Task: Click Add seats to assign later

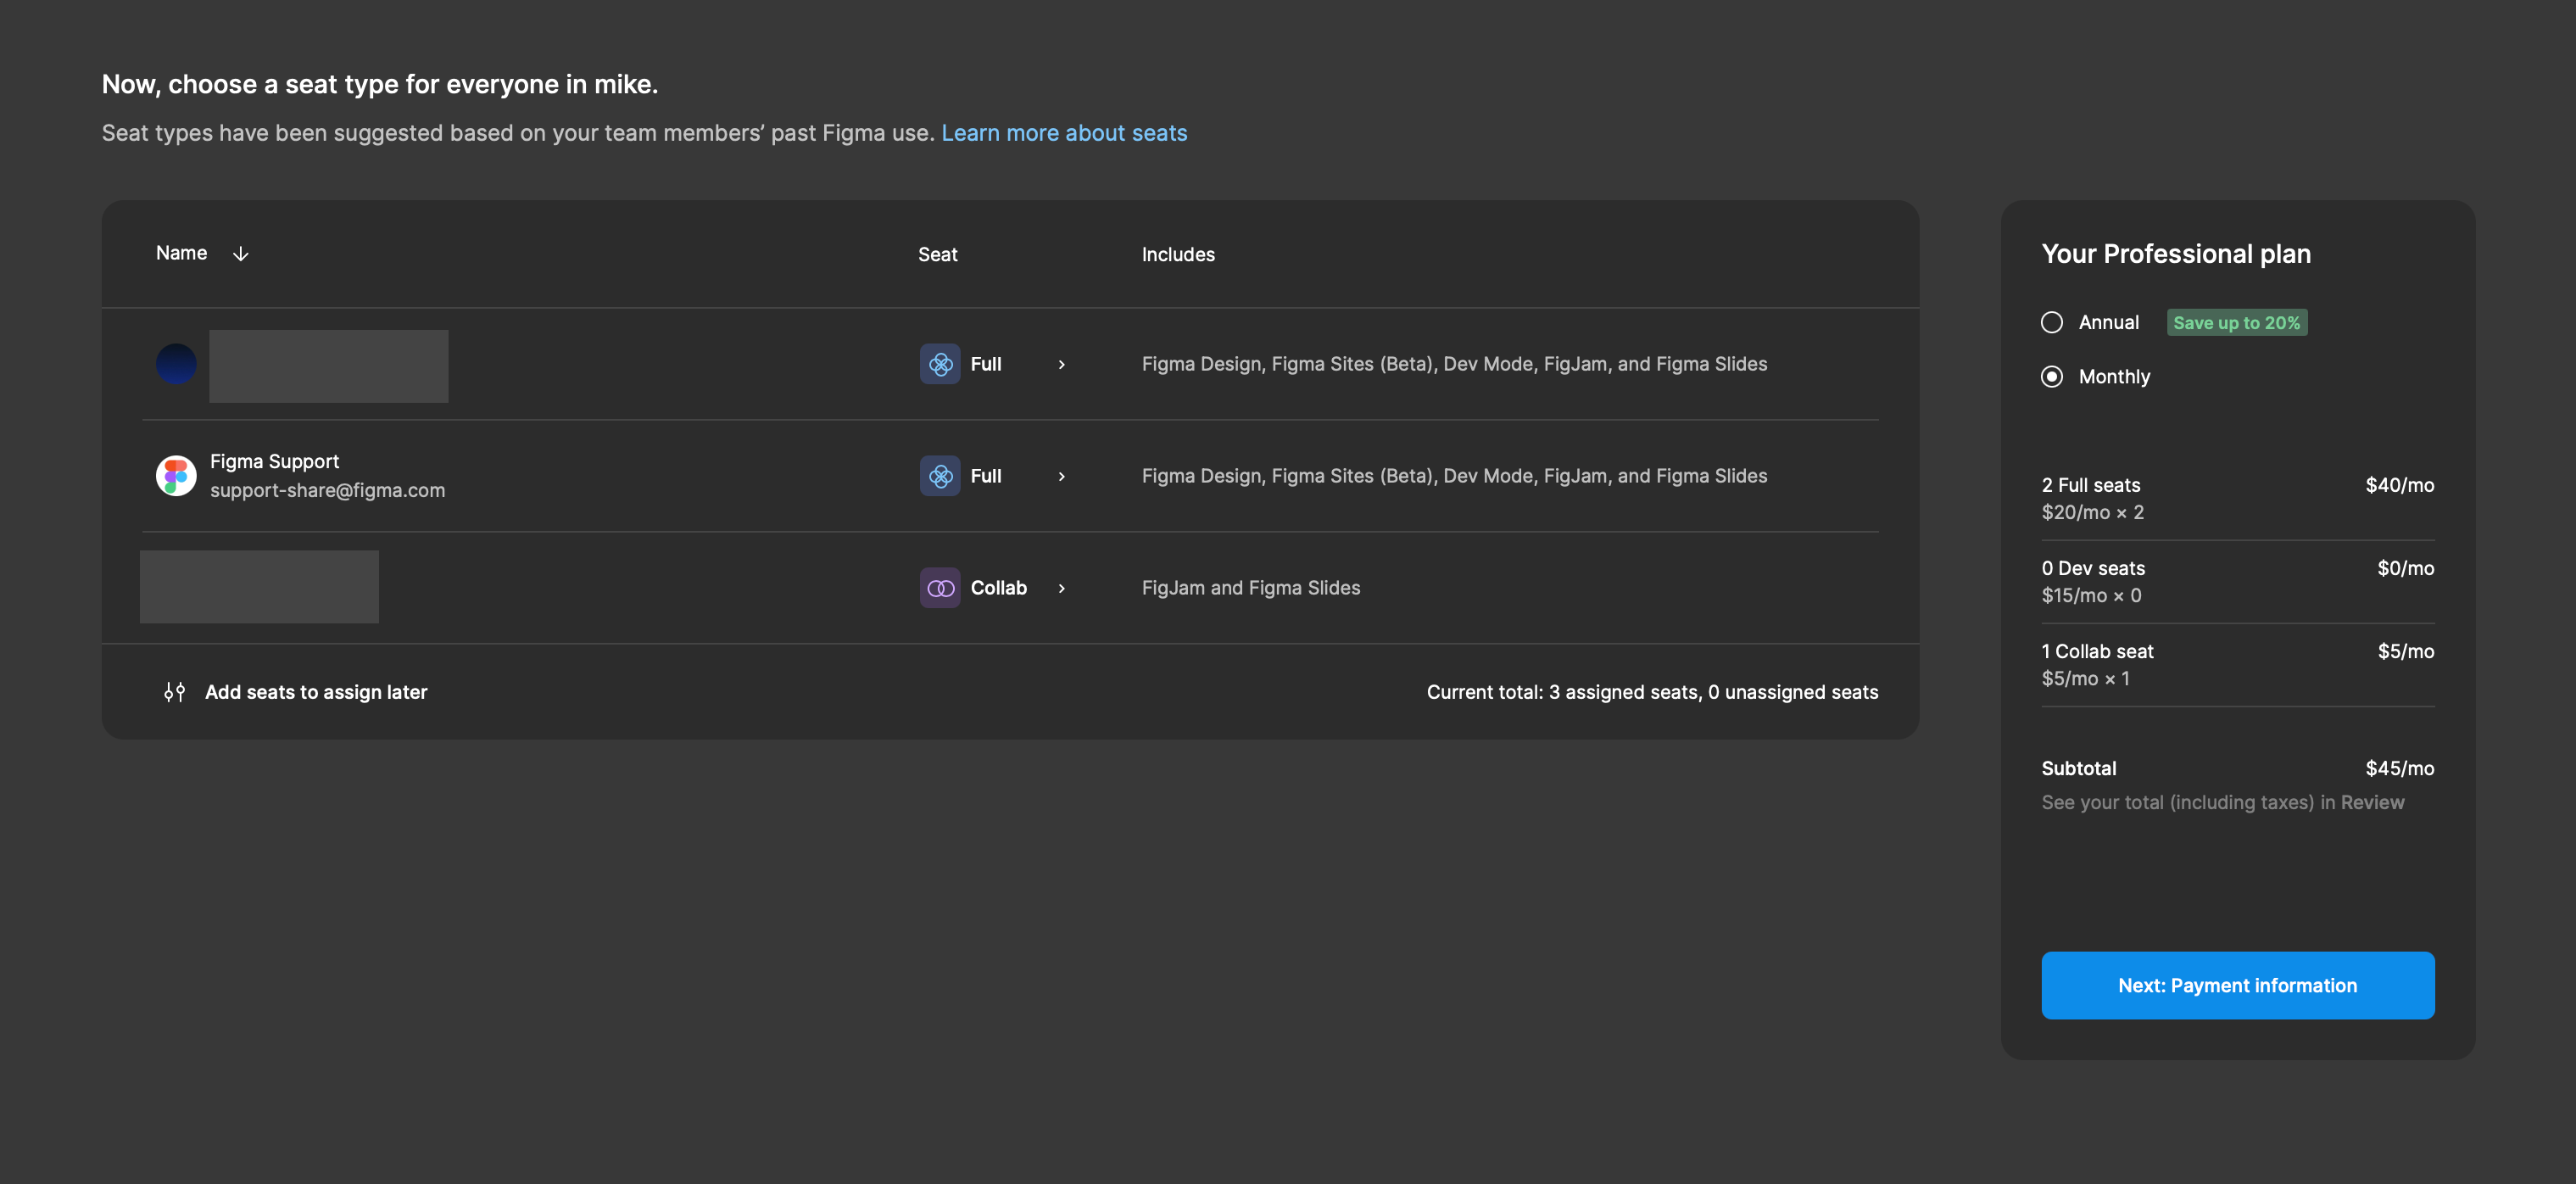Action: (315, 692)
